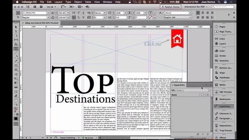Select the Type tool
Screen dimensions: 249x140
pyautogui.click(x=16, y=49)
